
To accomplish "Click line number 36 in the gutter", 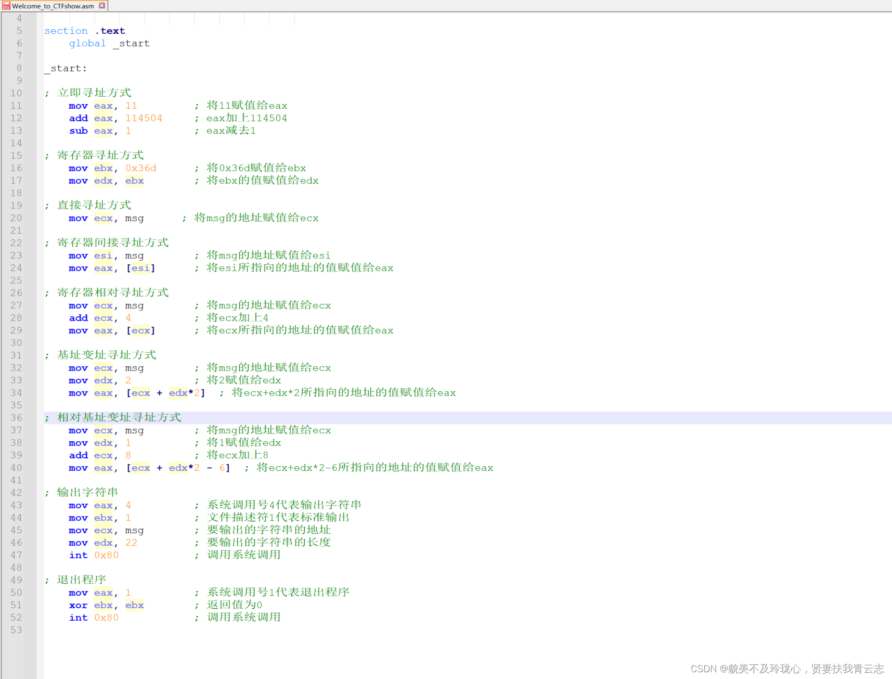I will [x=16, y=417].
